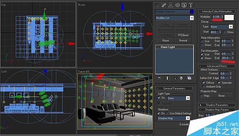Open the Utilities hammer panel tab
The image size is (239, 136).
[x=191, y=5]
